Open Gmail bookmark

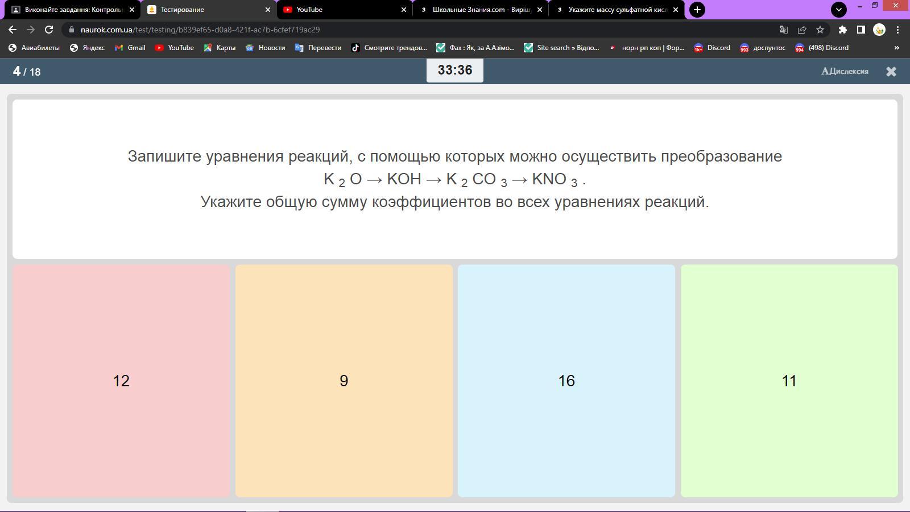[x=130, y=48]
